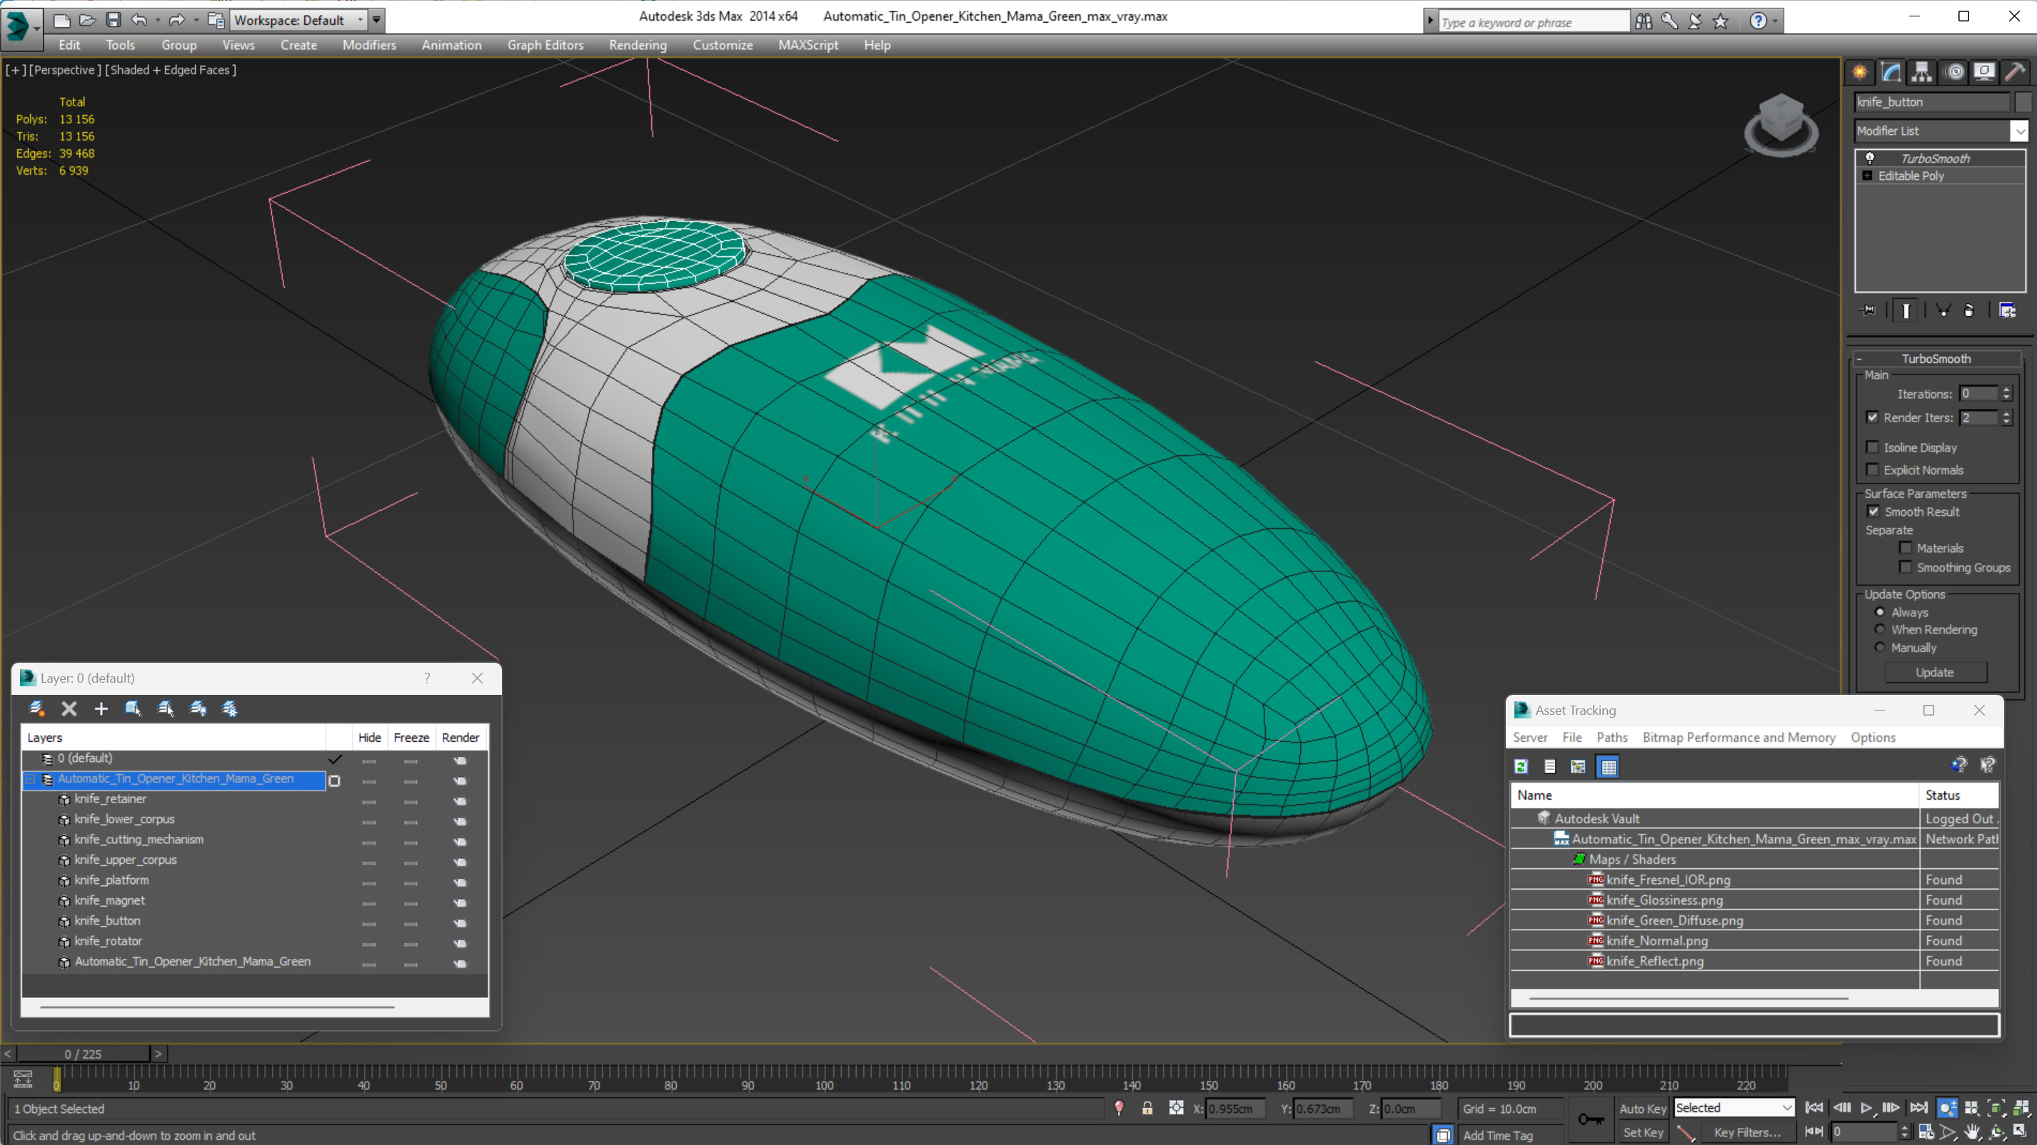Click the Undo arrow icon
This screenshot has width=2037, height=1145.
[x=139, y=20]
